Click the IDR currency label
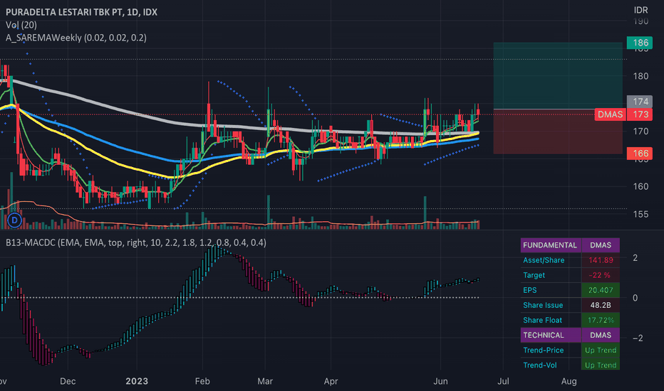This screenshot has width=664, height=391. (640, 10)
